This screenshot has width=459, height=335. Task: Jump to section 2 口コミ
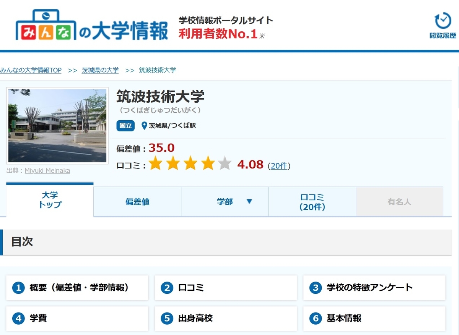coord(226,288)
